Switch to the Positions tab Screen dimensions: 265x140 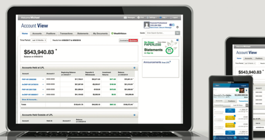pyautogui.click(x=51, y=33)
